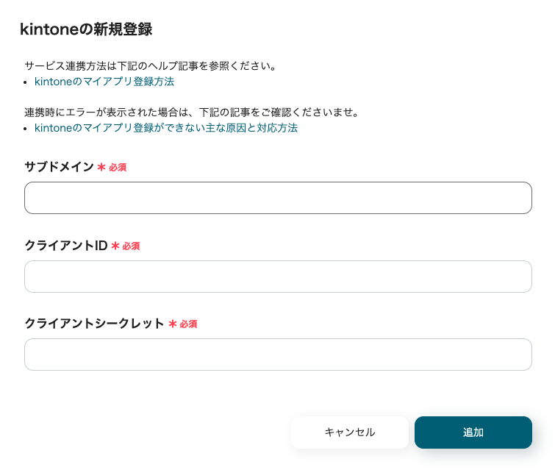Click the red asterisk beside クライアントID
The width and height of the screenshot is (555, 470).
(115, 246)
